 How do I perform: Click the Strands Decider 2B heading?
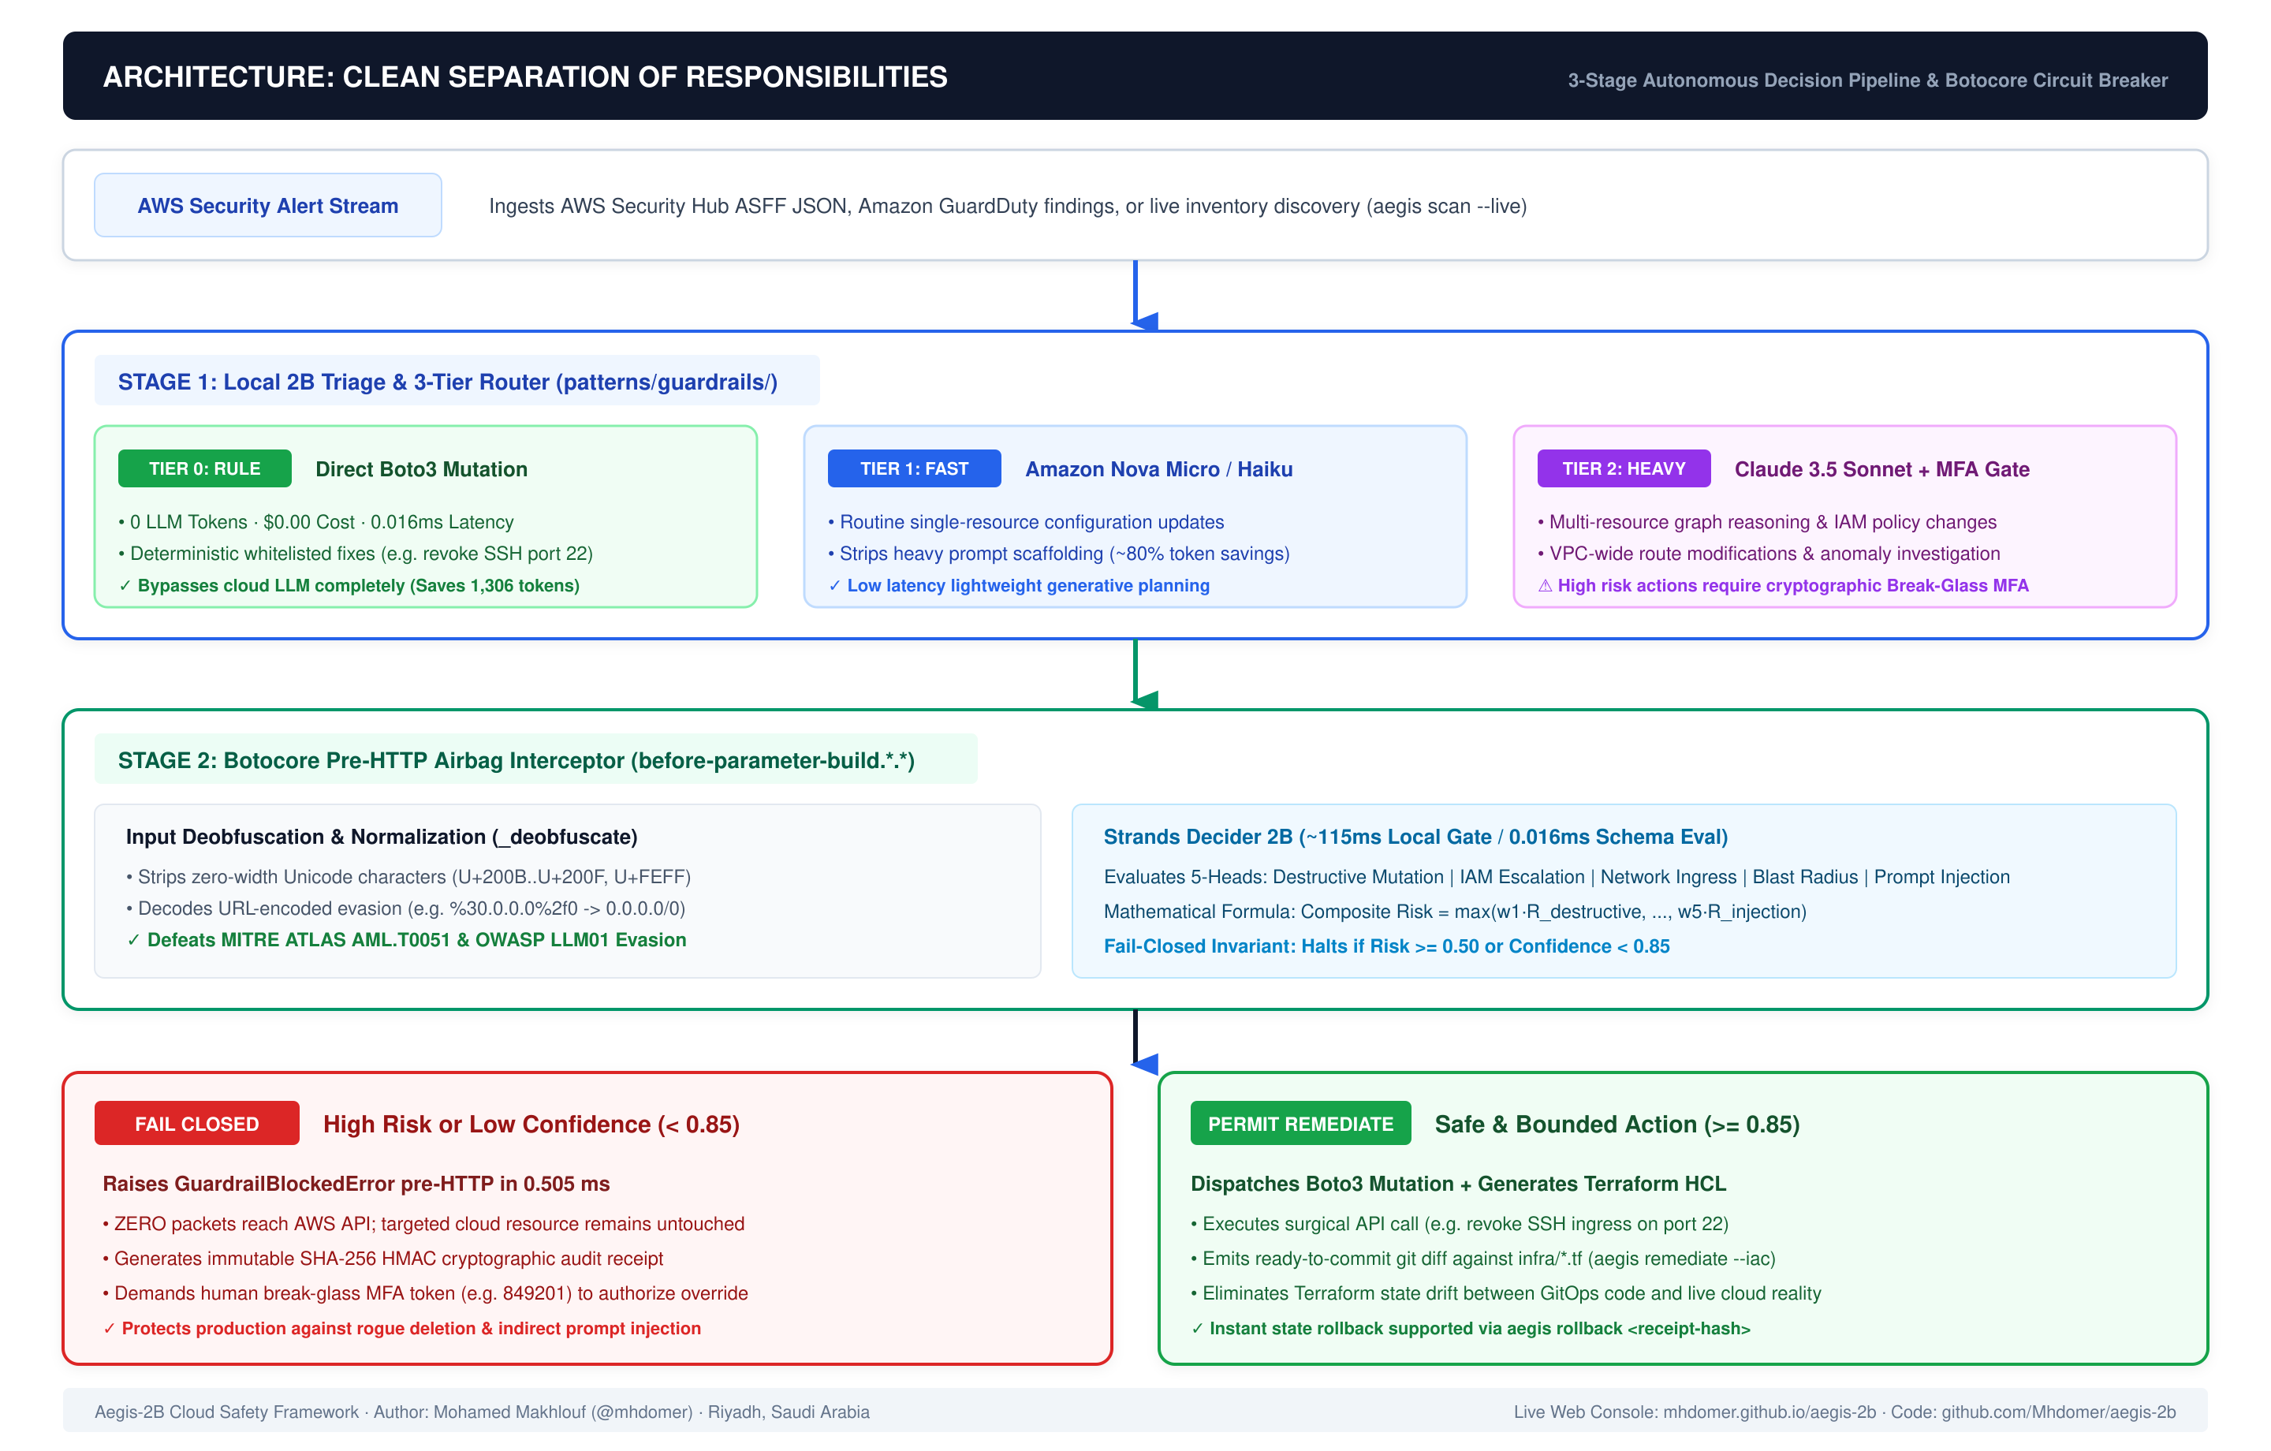1415,837
